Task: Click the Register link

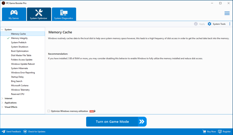Action: click(x=227, y=132)
